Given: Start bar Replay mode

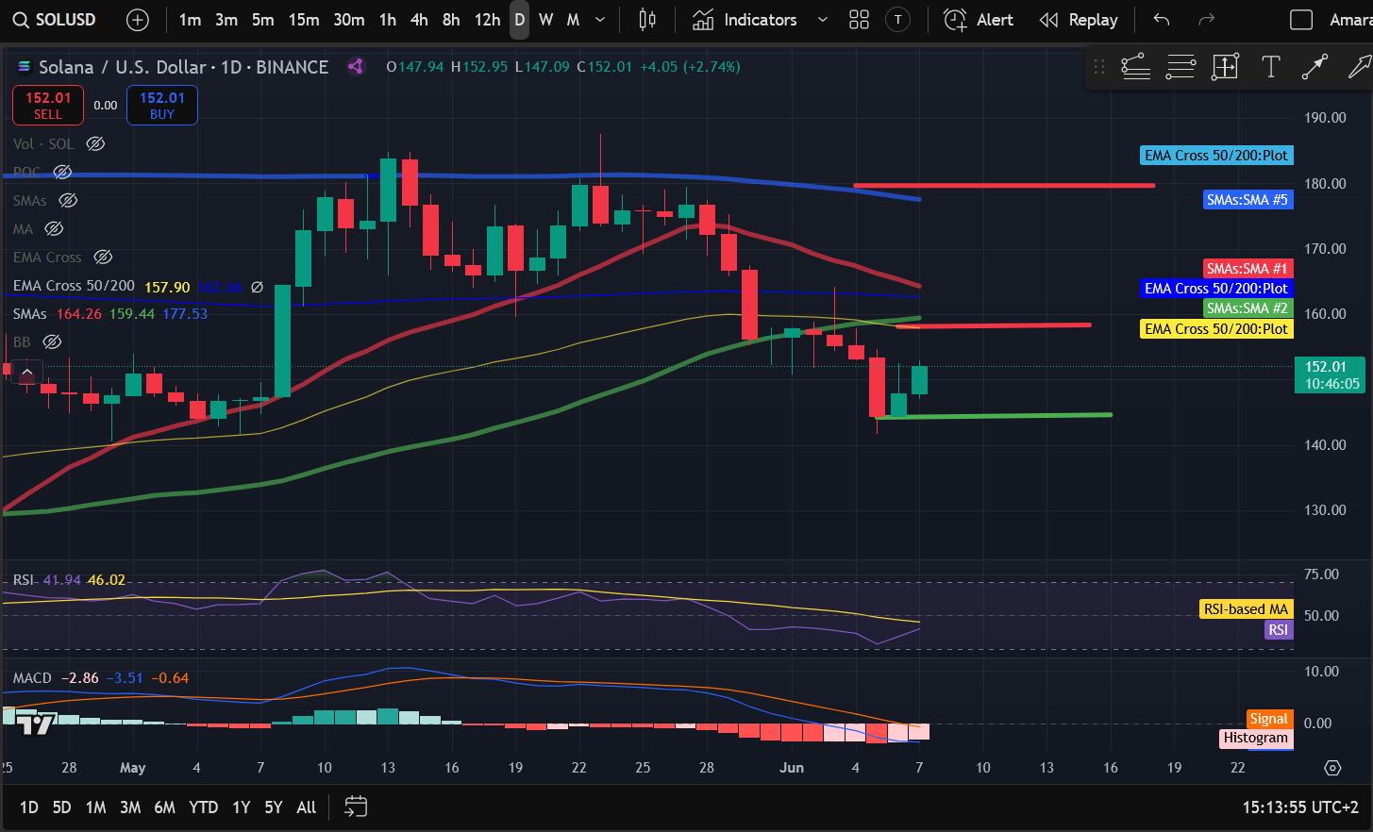Looking at the screenshot, I should 1079,20.
